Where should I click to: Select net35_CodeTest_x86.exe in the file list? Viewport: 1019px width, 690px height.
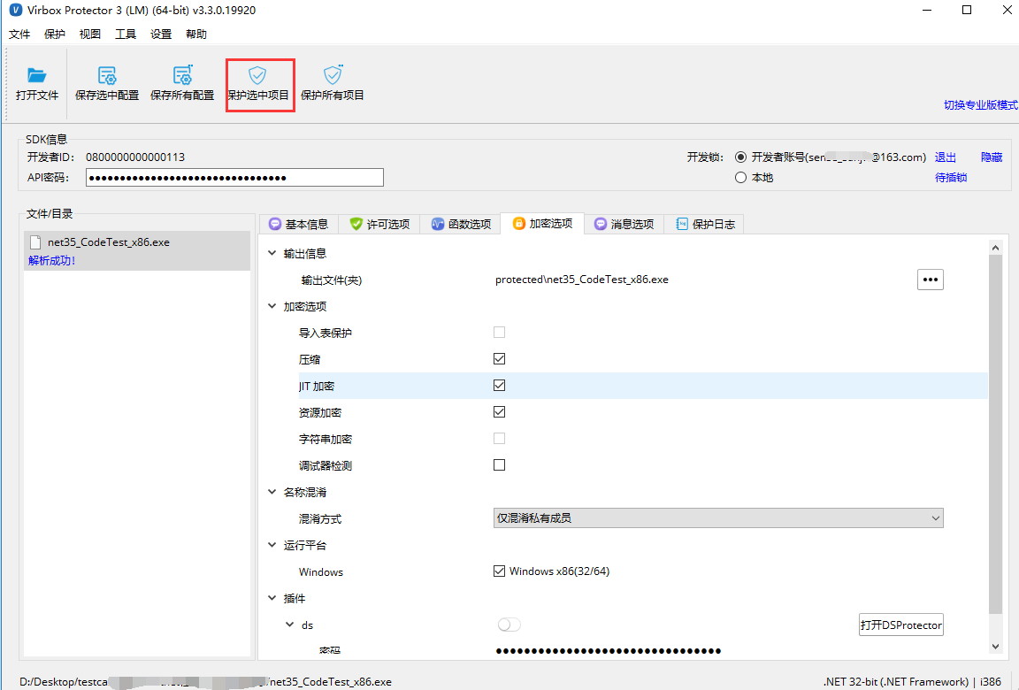[137, 251]
